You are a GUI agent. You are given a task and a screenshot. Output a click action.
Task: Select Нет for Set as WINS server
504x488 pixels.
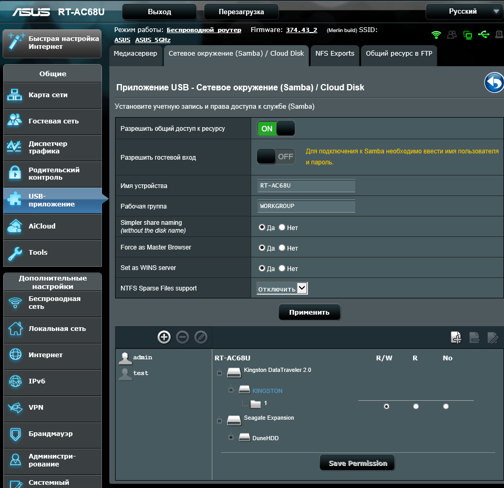282,268
